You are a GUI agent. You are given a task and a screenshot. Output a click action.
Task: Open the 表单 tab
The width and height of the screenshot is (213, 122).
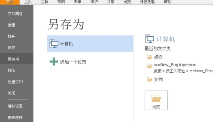pos(77,2)
